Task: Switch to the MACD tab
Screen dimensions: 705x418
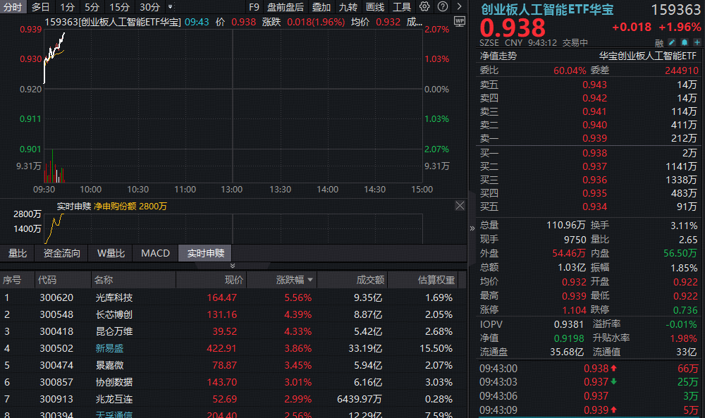Action: pos(155,253)
